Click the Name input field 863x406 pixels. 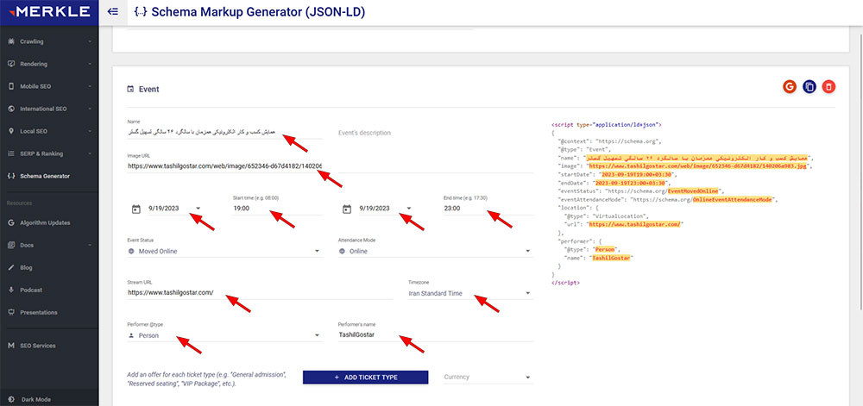[224, 133]
